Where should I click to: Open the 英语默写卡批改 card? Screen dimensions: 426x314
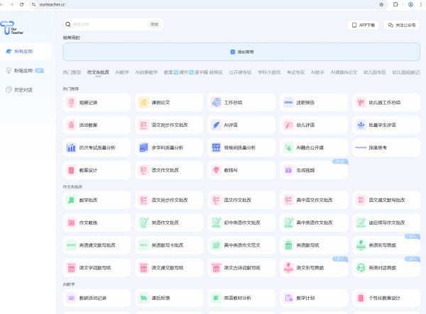[x=169, y=245]
